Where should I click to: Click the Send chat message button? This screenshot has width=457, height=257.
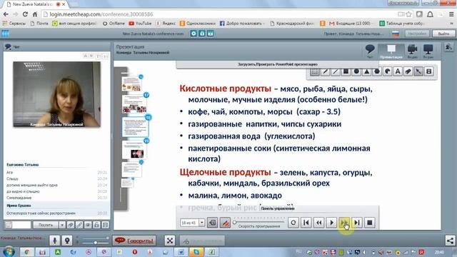[x=46, y=225]
